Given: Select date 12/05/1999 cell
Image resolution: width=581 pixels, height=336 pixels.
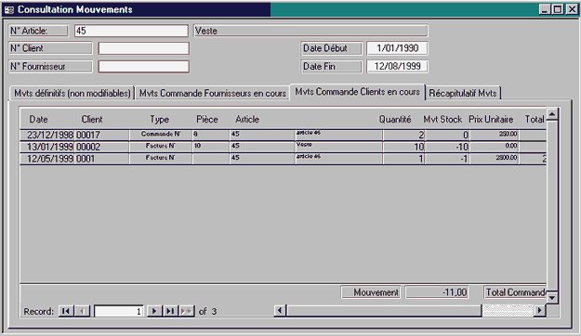Looking at the screenshot, I should 47,159.
